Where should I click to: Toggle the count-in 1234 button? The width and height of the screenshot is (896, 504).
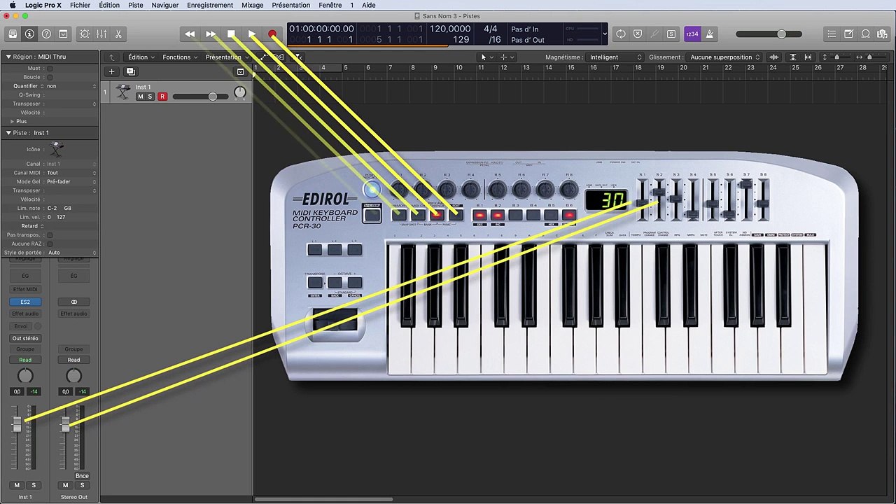point(692,34)
